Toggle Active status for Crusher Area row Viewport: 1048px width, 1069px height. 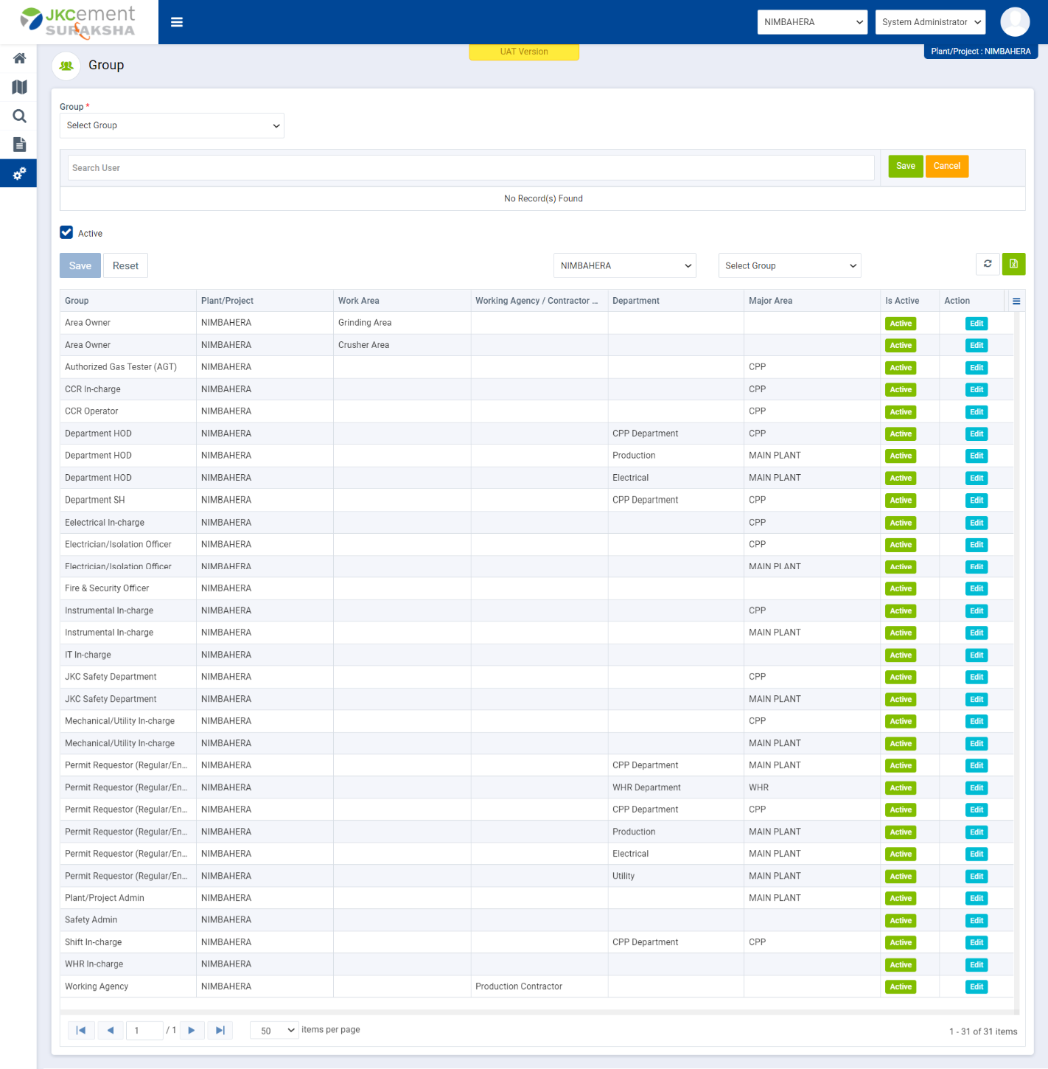tap(901, 346)
